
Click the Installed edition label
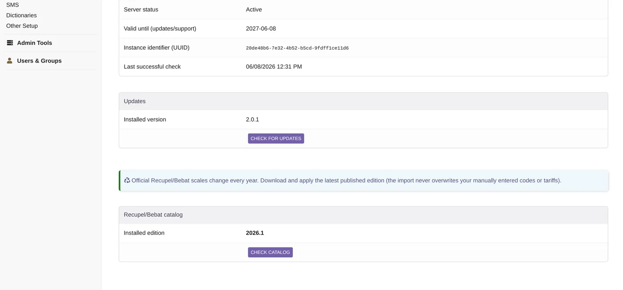tap(144, 233)
